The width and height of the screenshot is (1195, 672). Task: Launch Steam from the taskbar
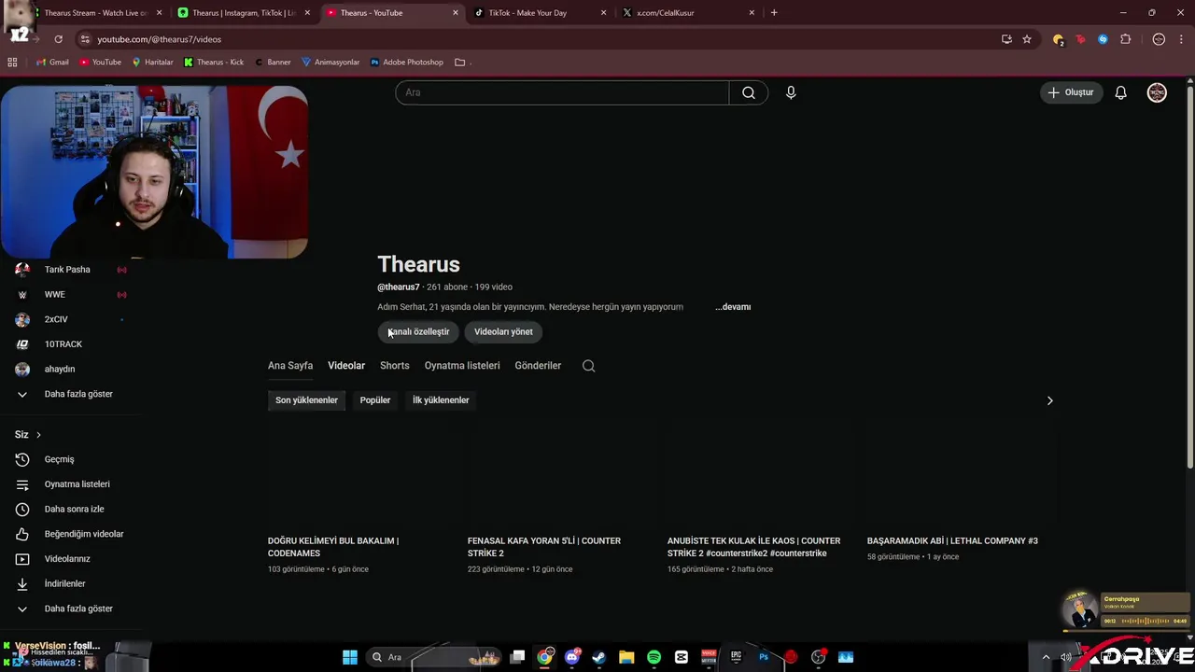coord(598,657)
